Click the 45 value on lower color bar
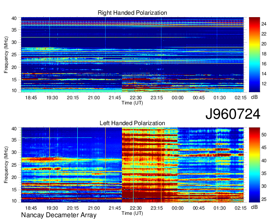 pos(264,148)
